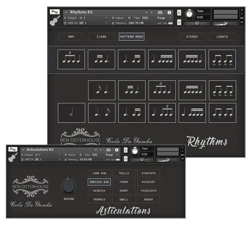The image size is (251, 225).
Task: Select eighth note and dotted quarter pattern
Action: tap(102, 90)
